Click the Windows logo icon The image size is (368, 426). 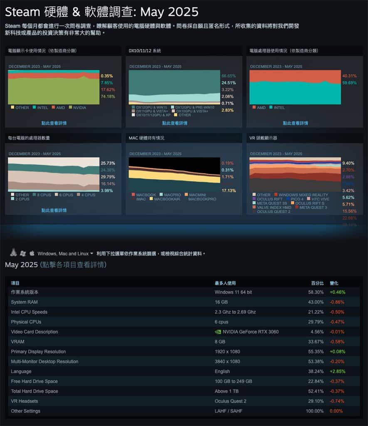click(23, 253)
